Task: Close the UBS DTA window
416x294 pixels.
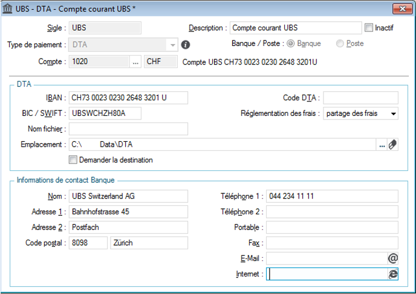Action: click(x=402, y=8)
